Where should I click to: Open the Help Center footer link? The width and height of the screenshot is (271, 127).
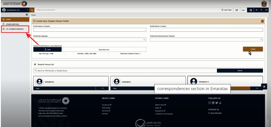point(106,108)
